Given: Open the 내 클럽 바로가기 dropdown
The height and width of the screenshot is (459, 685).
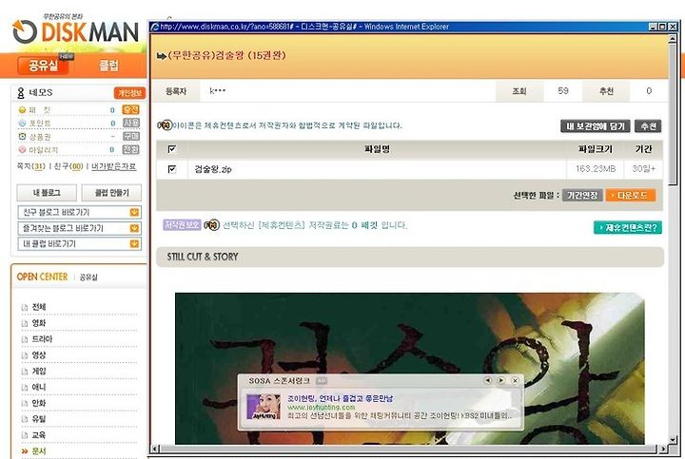Looking at the screenshot, I should (134, 243).
